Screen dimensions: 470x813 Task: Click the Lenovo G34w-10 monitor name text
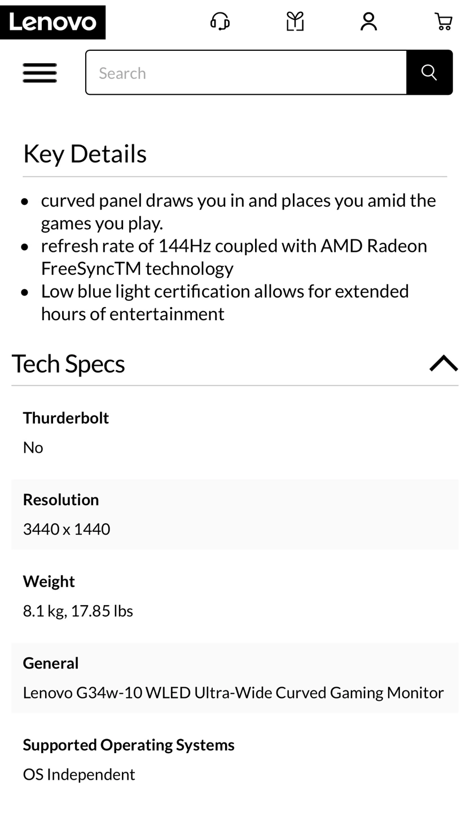tap(233, 692)
